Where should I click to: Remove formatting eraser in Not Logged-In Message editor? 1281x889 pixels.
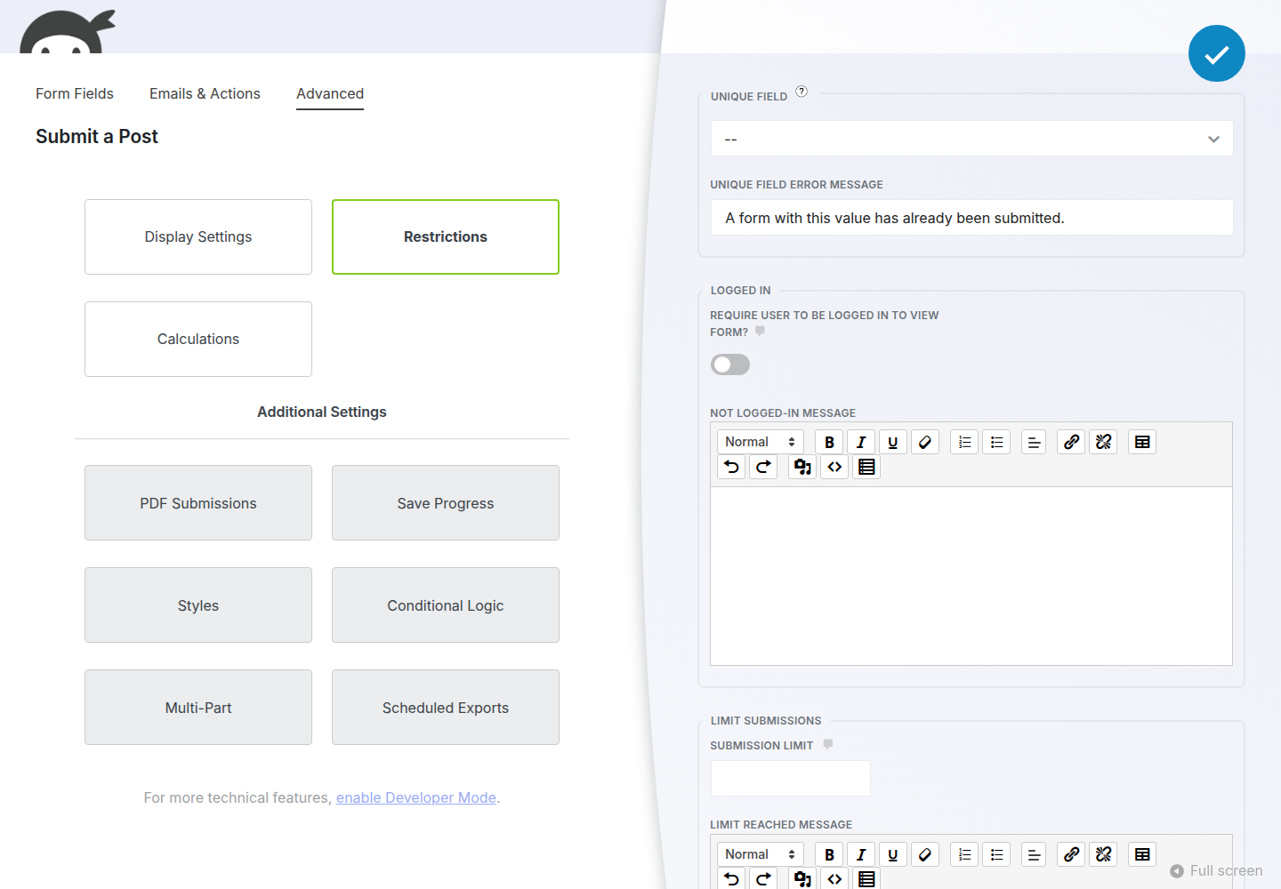pyautogui.click(x=925, y=442)
